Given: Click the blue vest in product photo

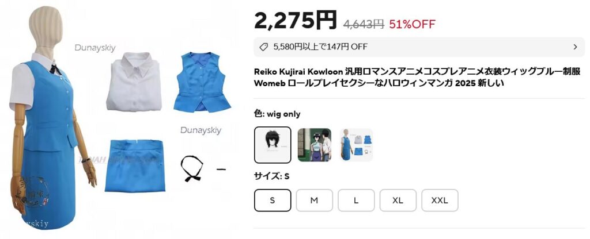Looking at the screenshot, I should click(202, 82).
